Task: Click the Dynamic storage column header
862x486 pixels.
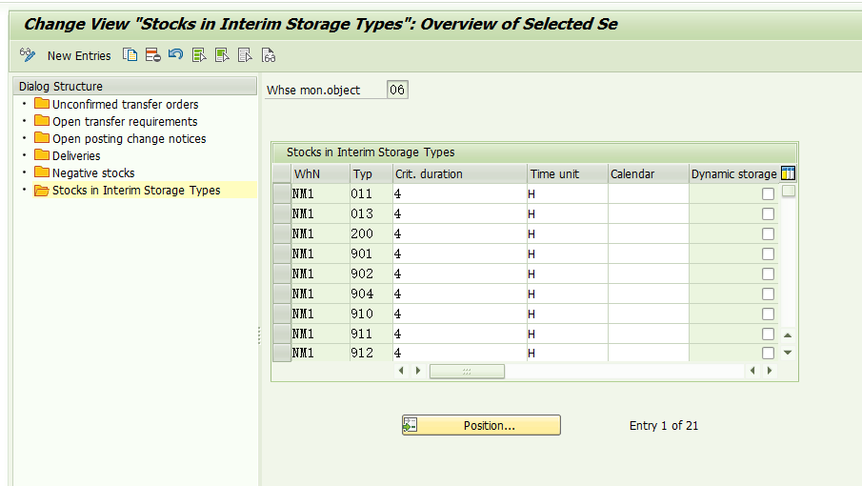Action: pos(734,173)
